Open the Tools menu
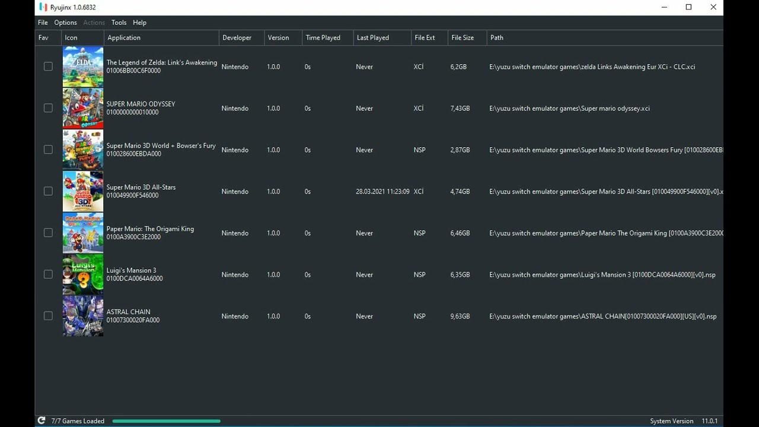 (119, 23)
